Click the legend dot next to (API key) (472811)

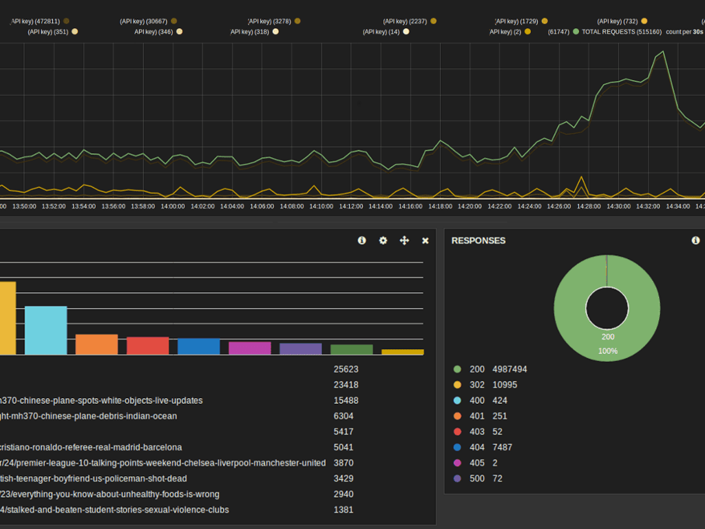coord(66,21)
